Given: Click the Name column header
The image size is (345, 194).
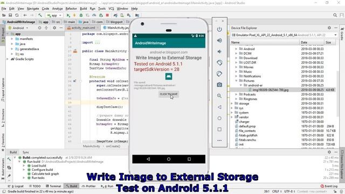Looking at the screenshot, I should (265, 43).
